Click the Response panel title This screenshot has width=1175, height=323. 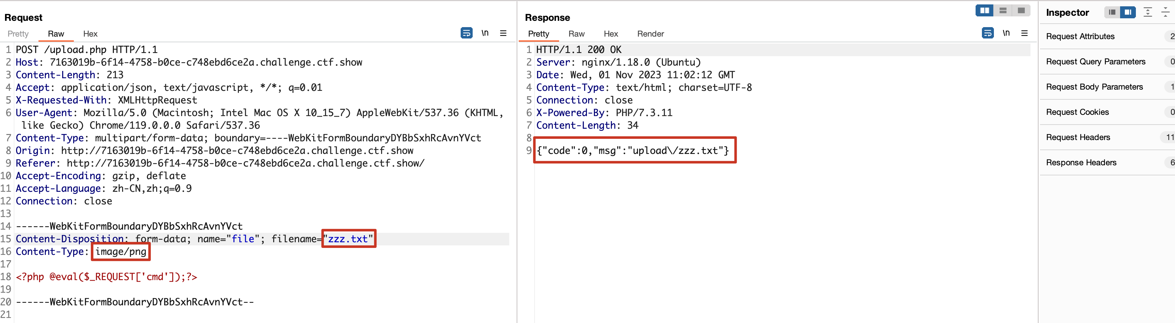pyautogui.click(x=547, y=17)
